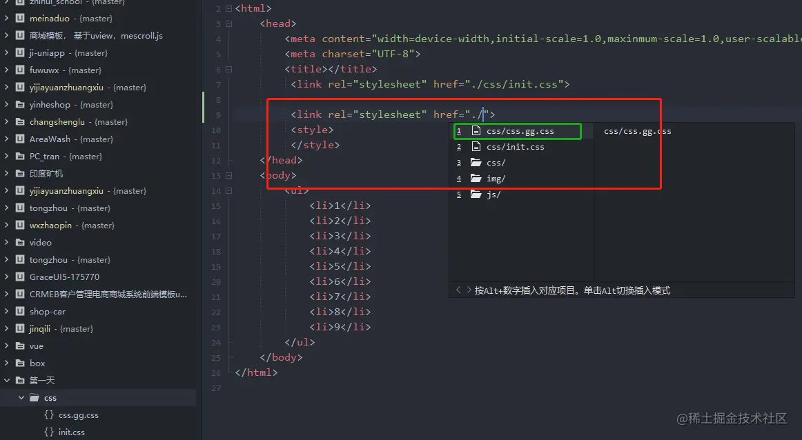The width and height of the screenshot is (802, 440).
Task: Pick the js/ folder suggestion
Action: 522,194
